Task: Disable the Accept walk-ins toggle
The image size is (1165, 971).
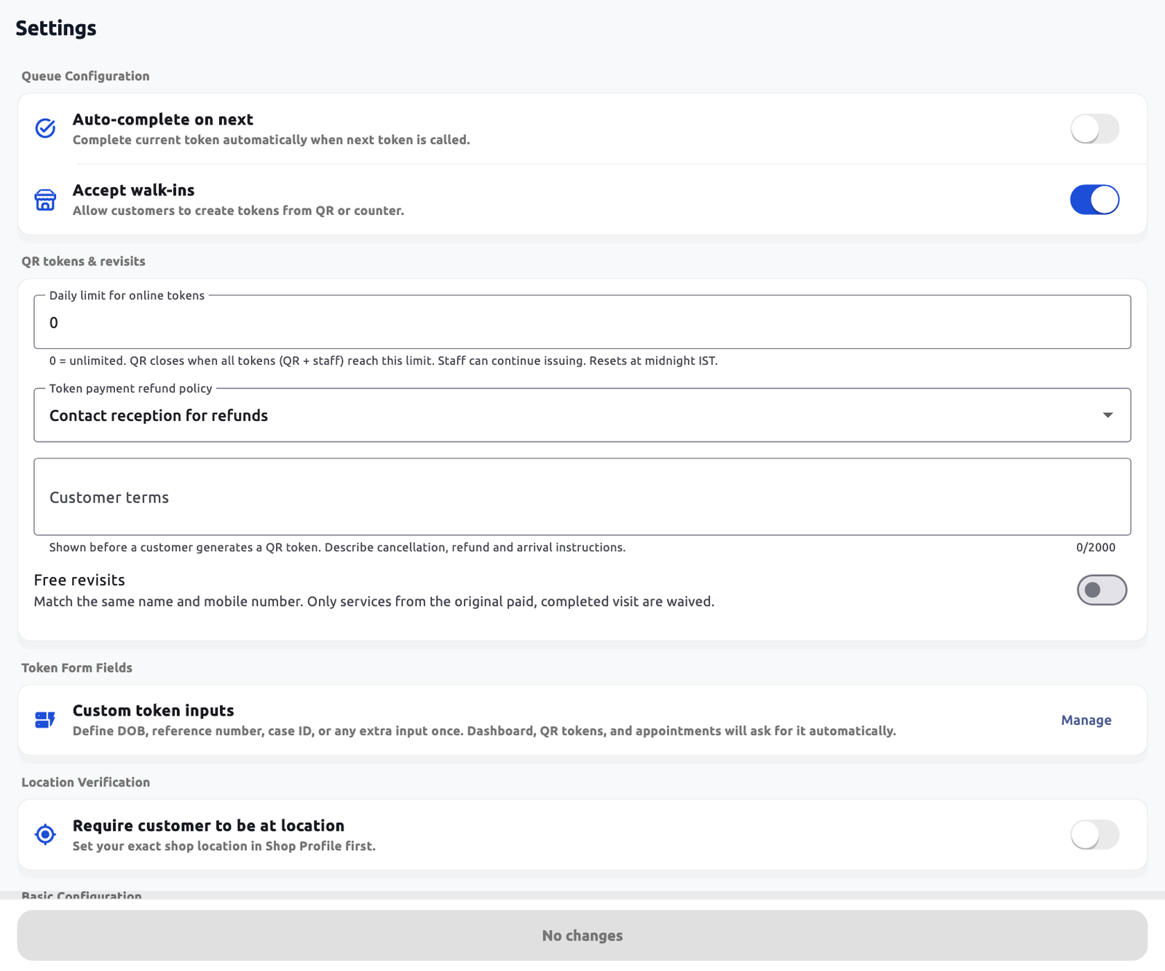Action: click(x=1094, y=200)
